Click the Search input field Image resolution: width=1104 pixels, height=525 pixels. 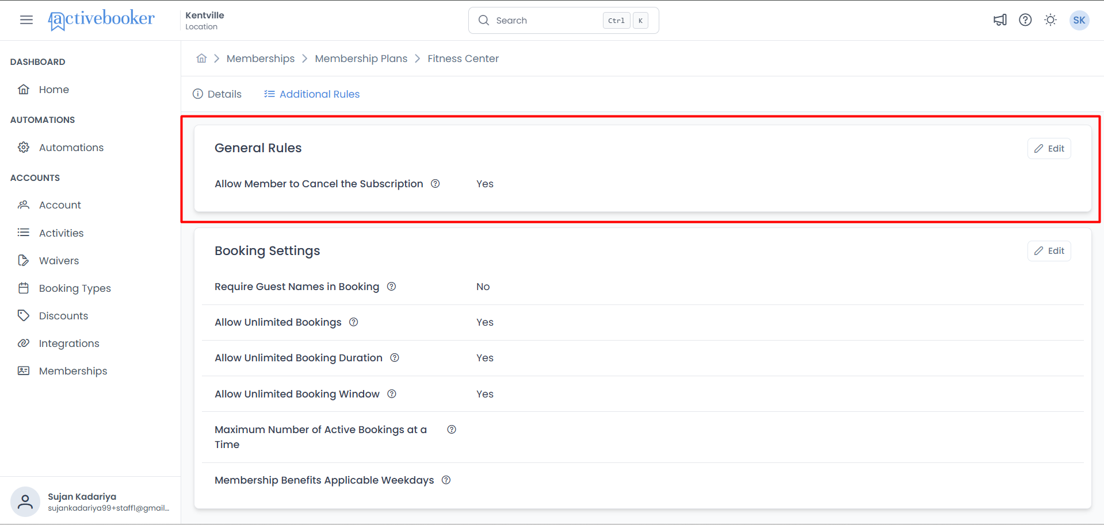(564, 20)
